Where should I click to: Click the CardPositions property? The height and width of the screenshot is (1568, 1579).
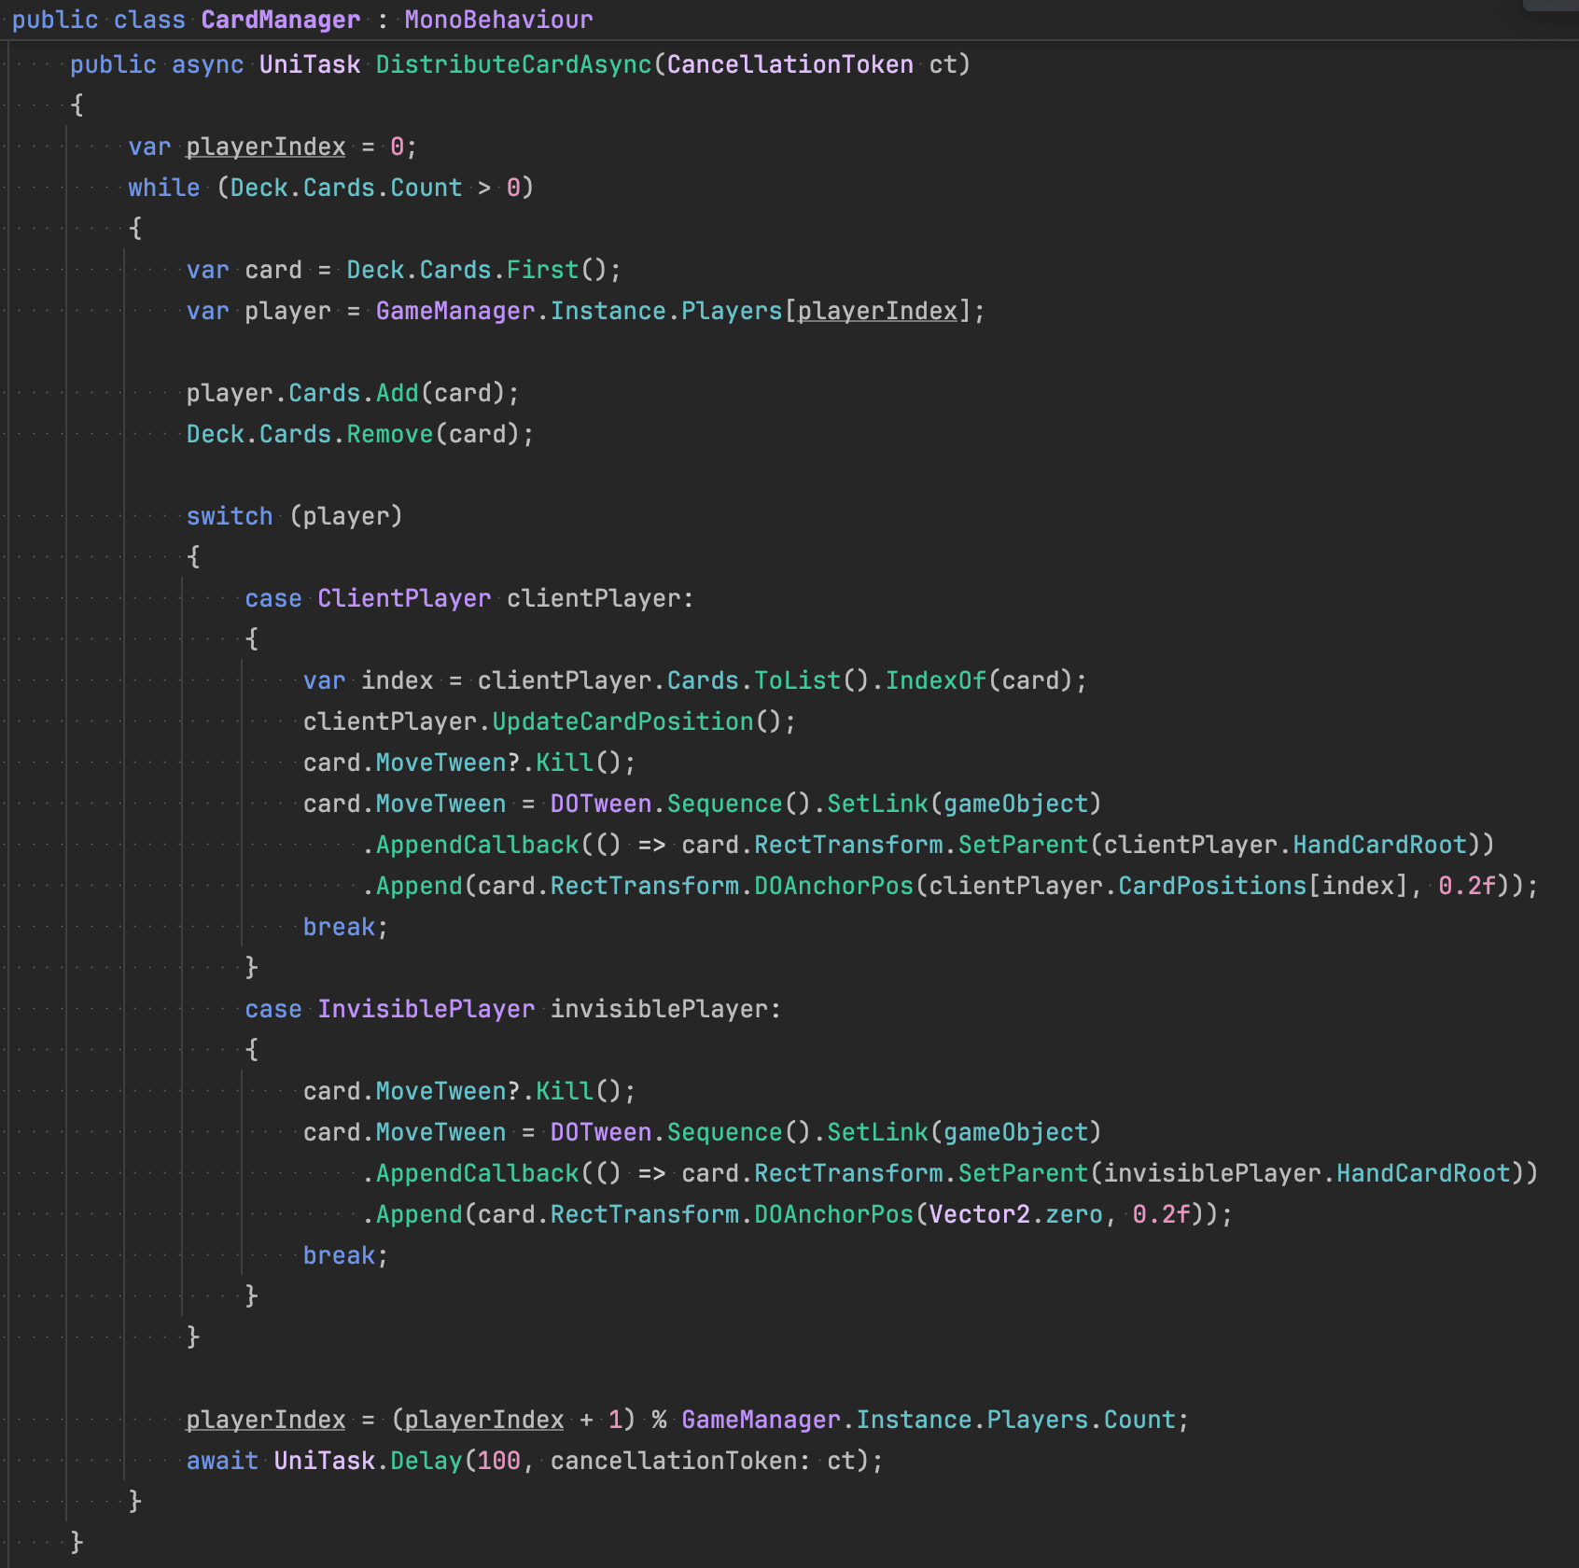pyautogui.click(x=1212, y=886)
